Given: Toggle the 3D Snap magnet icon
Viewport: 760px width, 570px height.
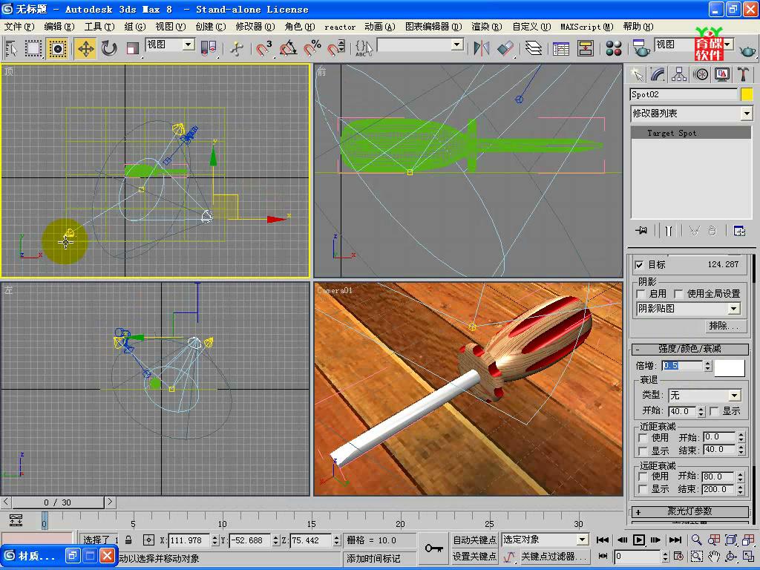Looking at the screenshot, I should pos(263,48).
